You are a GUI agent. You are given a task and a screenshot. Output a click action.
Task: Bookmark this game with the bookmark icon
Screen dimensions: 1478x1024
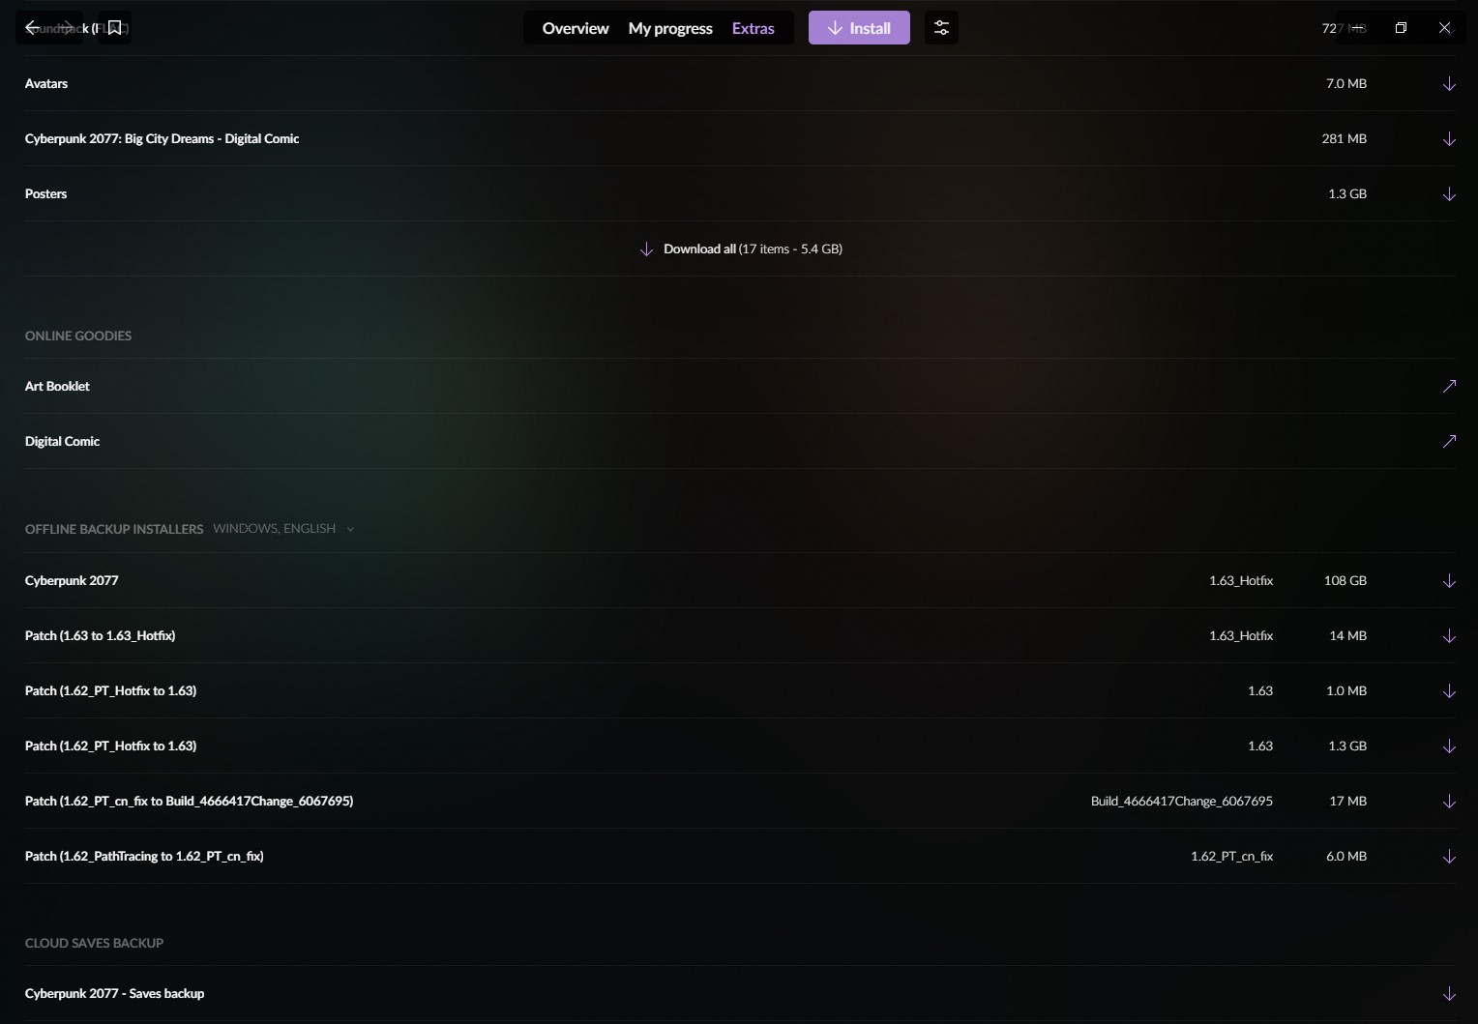114,28
